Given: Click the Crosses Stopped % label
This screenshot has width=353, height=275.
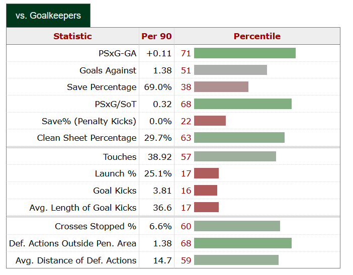Looking at the screenshot, I should (96, 226).
